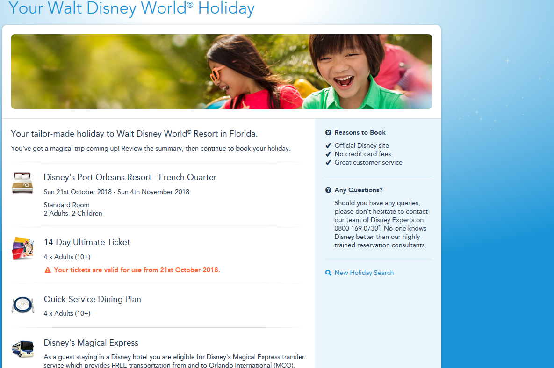This screenshot has height=368, width=554.
Task: Click 4 x Adults under Ultimate Ticket
Action: (x=67, y=257)
